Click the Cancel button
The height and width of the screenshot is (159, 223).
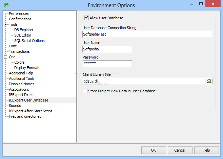click(x=180, y=150)
